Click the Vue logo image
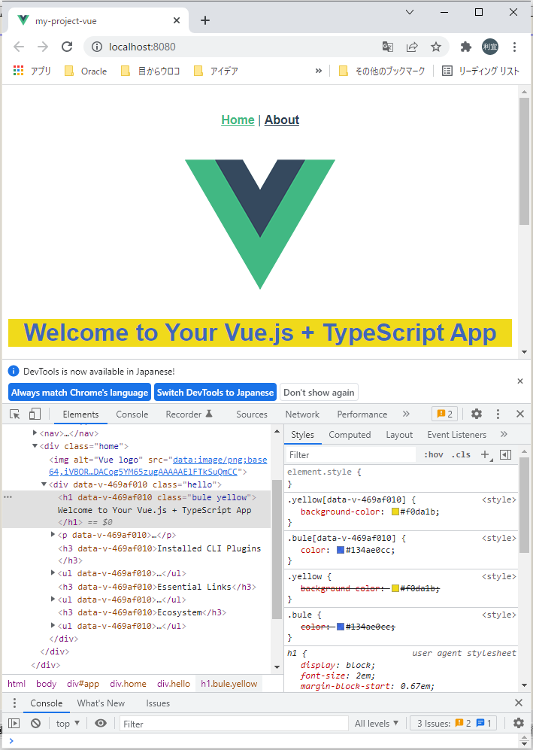Viewport: 533px width, 750px height. [x=260, y=224]
